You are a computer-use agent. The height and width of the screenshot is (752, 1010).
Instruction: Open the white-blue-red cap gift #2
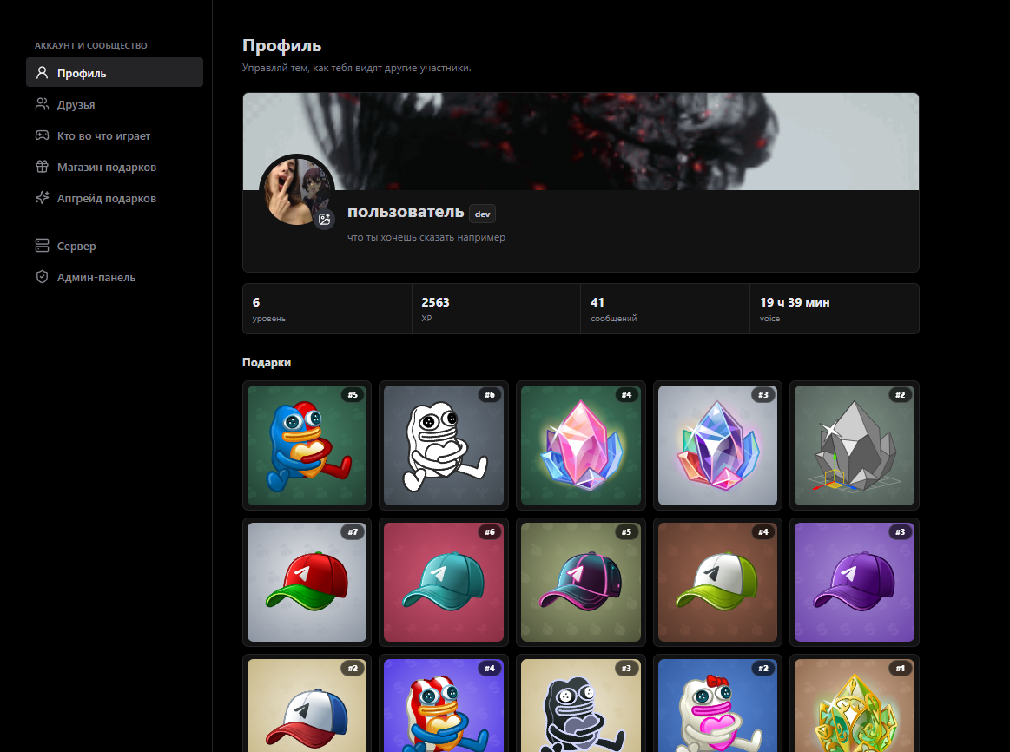307,703
